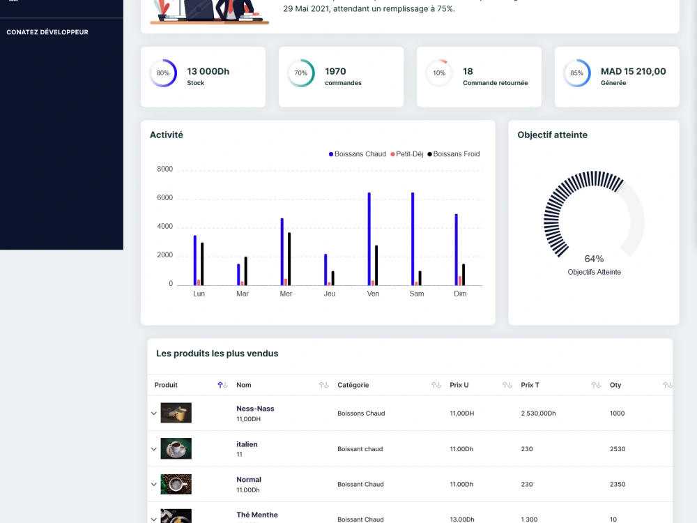Screen dimensions: 697x523
Task: Sort table by Produit column arrows
Action: (222, 385)
